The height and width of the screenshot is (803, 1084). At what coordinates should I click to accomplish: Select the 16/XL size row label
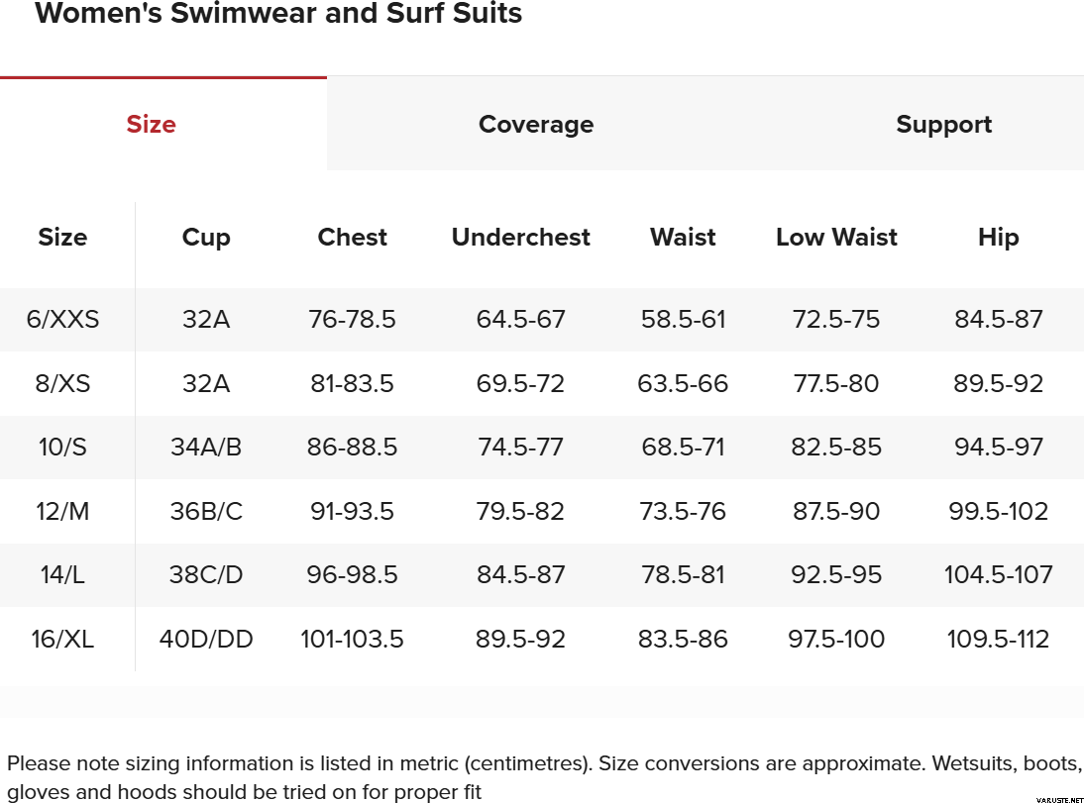pyautogui.click(x=62, y=640)
